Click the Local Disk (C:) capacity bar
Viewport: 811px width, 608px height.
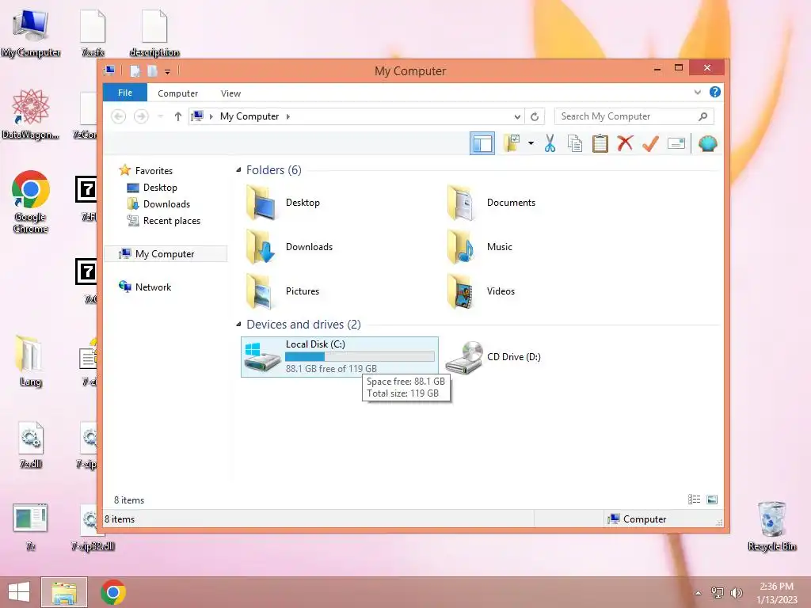360,357
